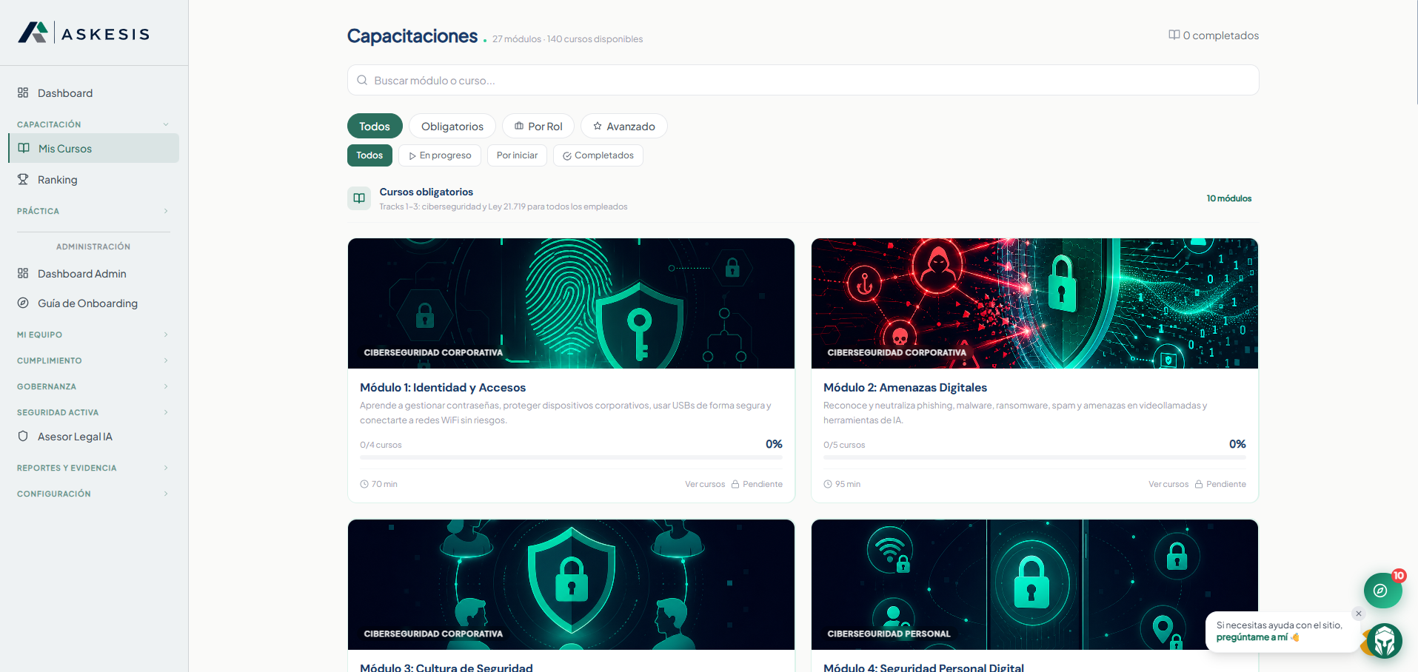Click Módulo 1 progress bar
The width and height of the screenshot is (1418, 672).
tap(571, 457)
